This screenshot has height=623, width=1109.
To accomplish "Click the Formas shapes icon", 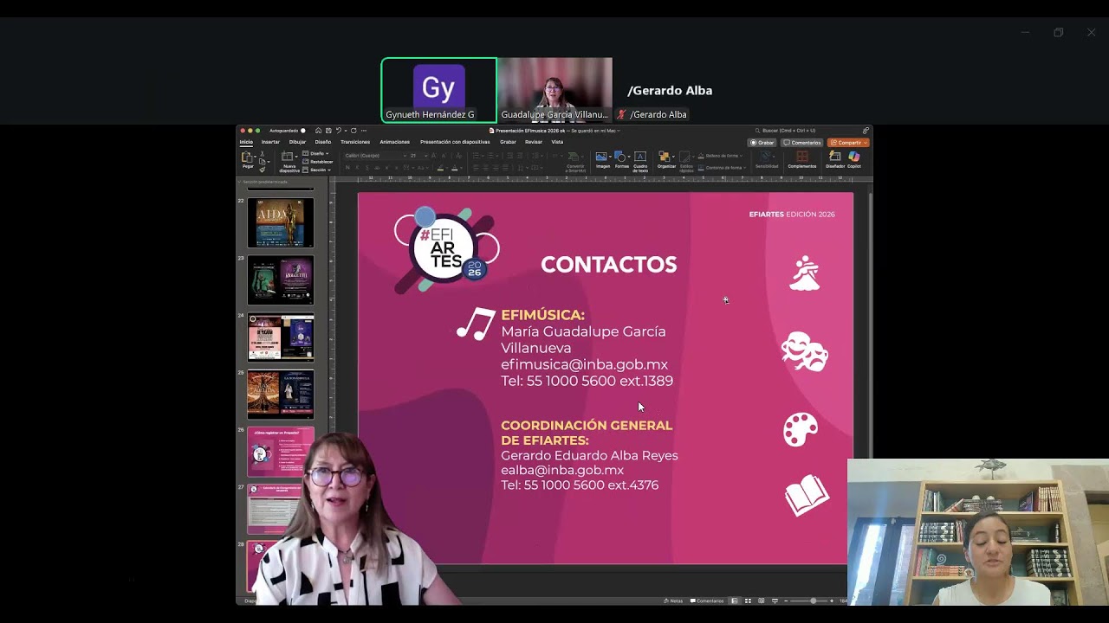I will click(x=620, y=157).
